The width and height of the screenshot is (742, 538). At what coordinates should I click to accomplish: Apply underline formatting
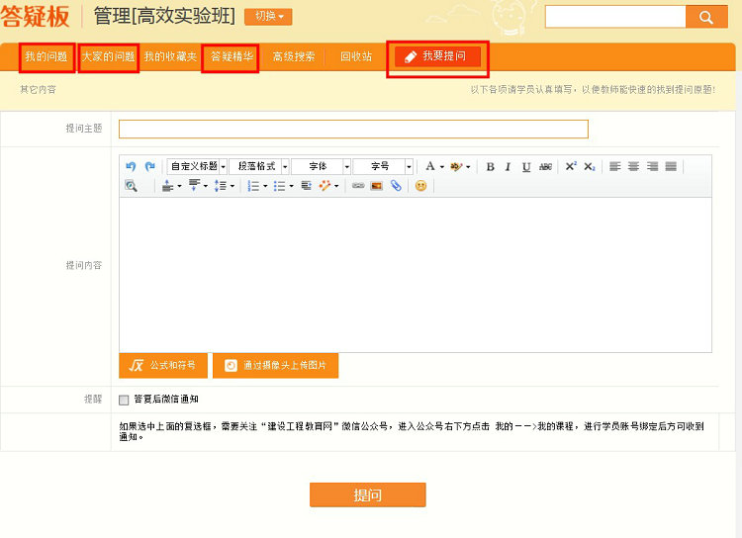(x=526, y=167)
